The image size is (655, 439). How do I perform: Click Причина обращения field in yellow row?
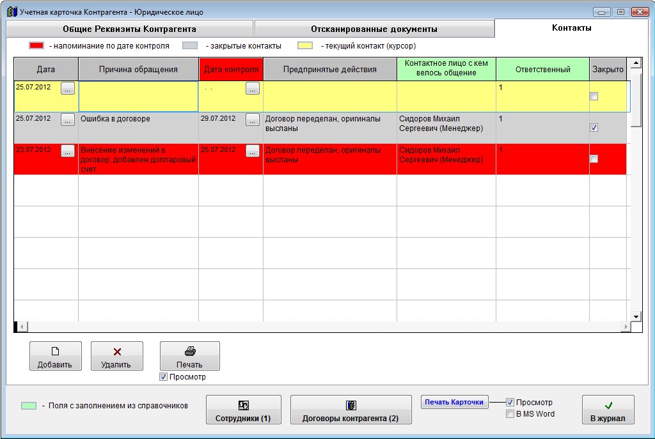pos(138,96)
